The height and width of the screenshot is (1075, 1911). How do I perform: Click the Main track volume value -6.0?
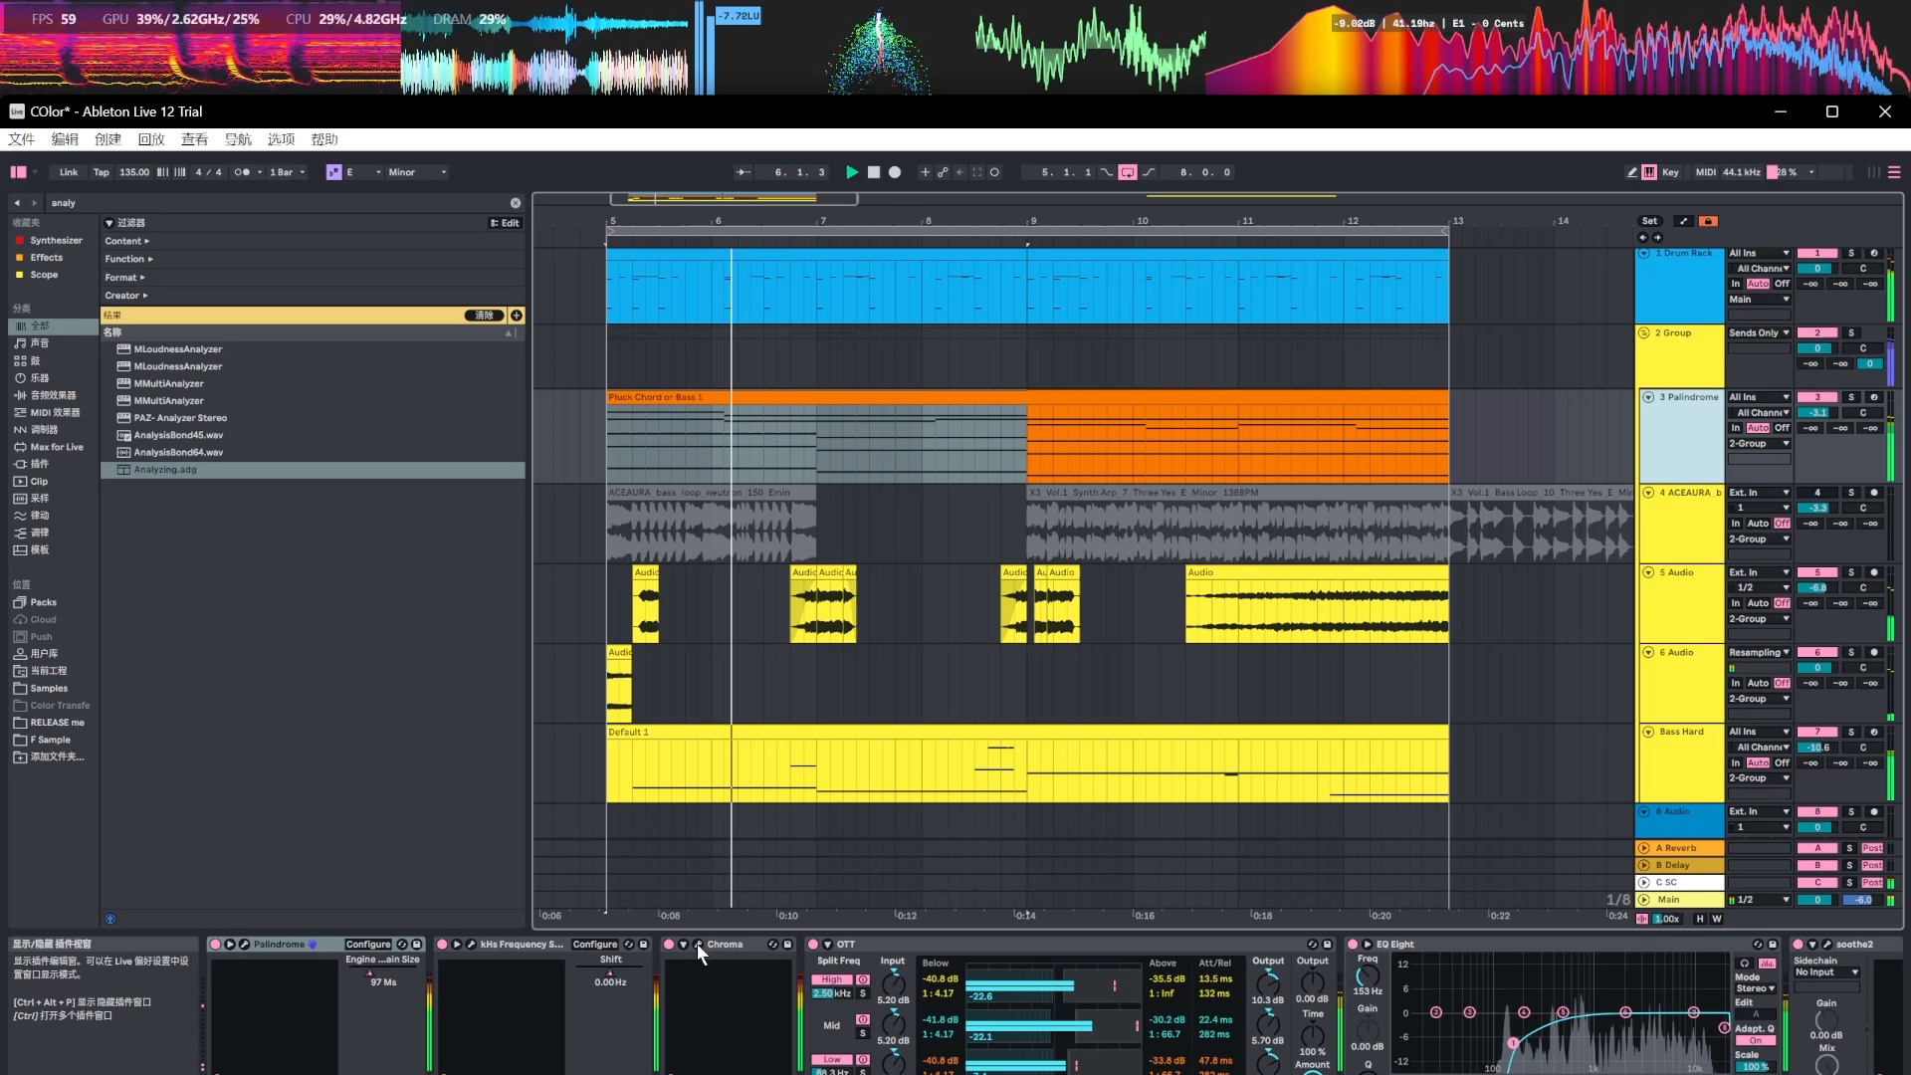pyautogui.click(x=1862, y=900)
